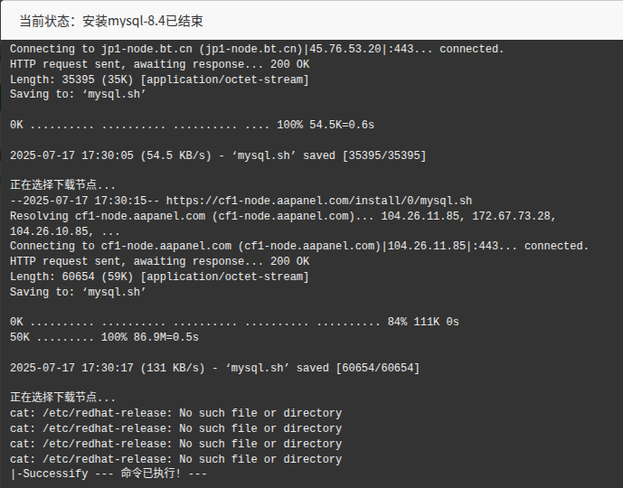The height and width of the screenshot is (488, 623).
Task: Click the Successify 命令已执行 line
Action: click(x=109, y=474)
